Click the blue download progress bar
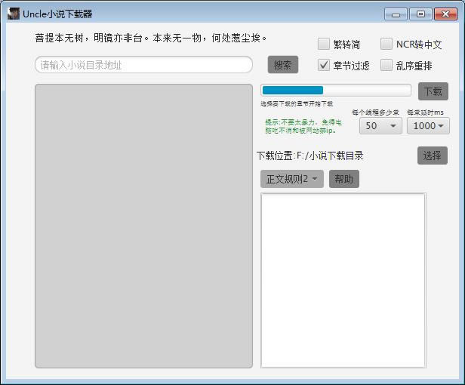 335,91
